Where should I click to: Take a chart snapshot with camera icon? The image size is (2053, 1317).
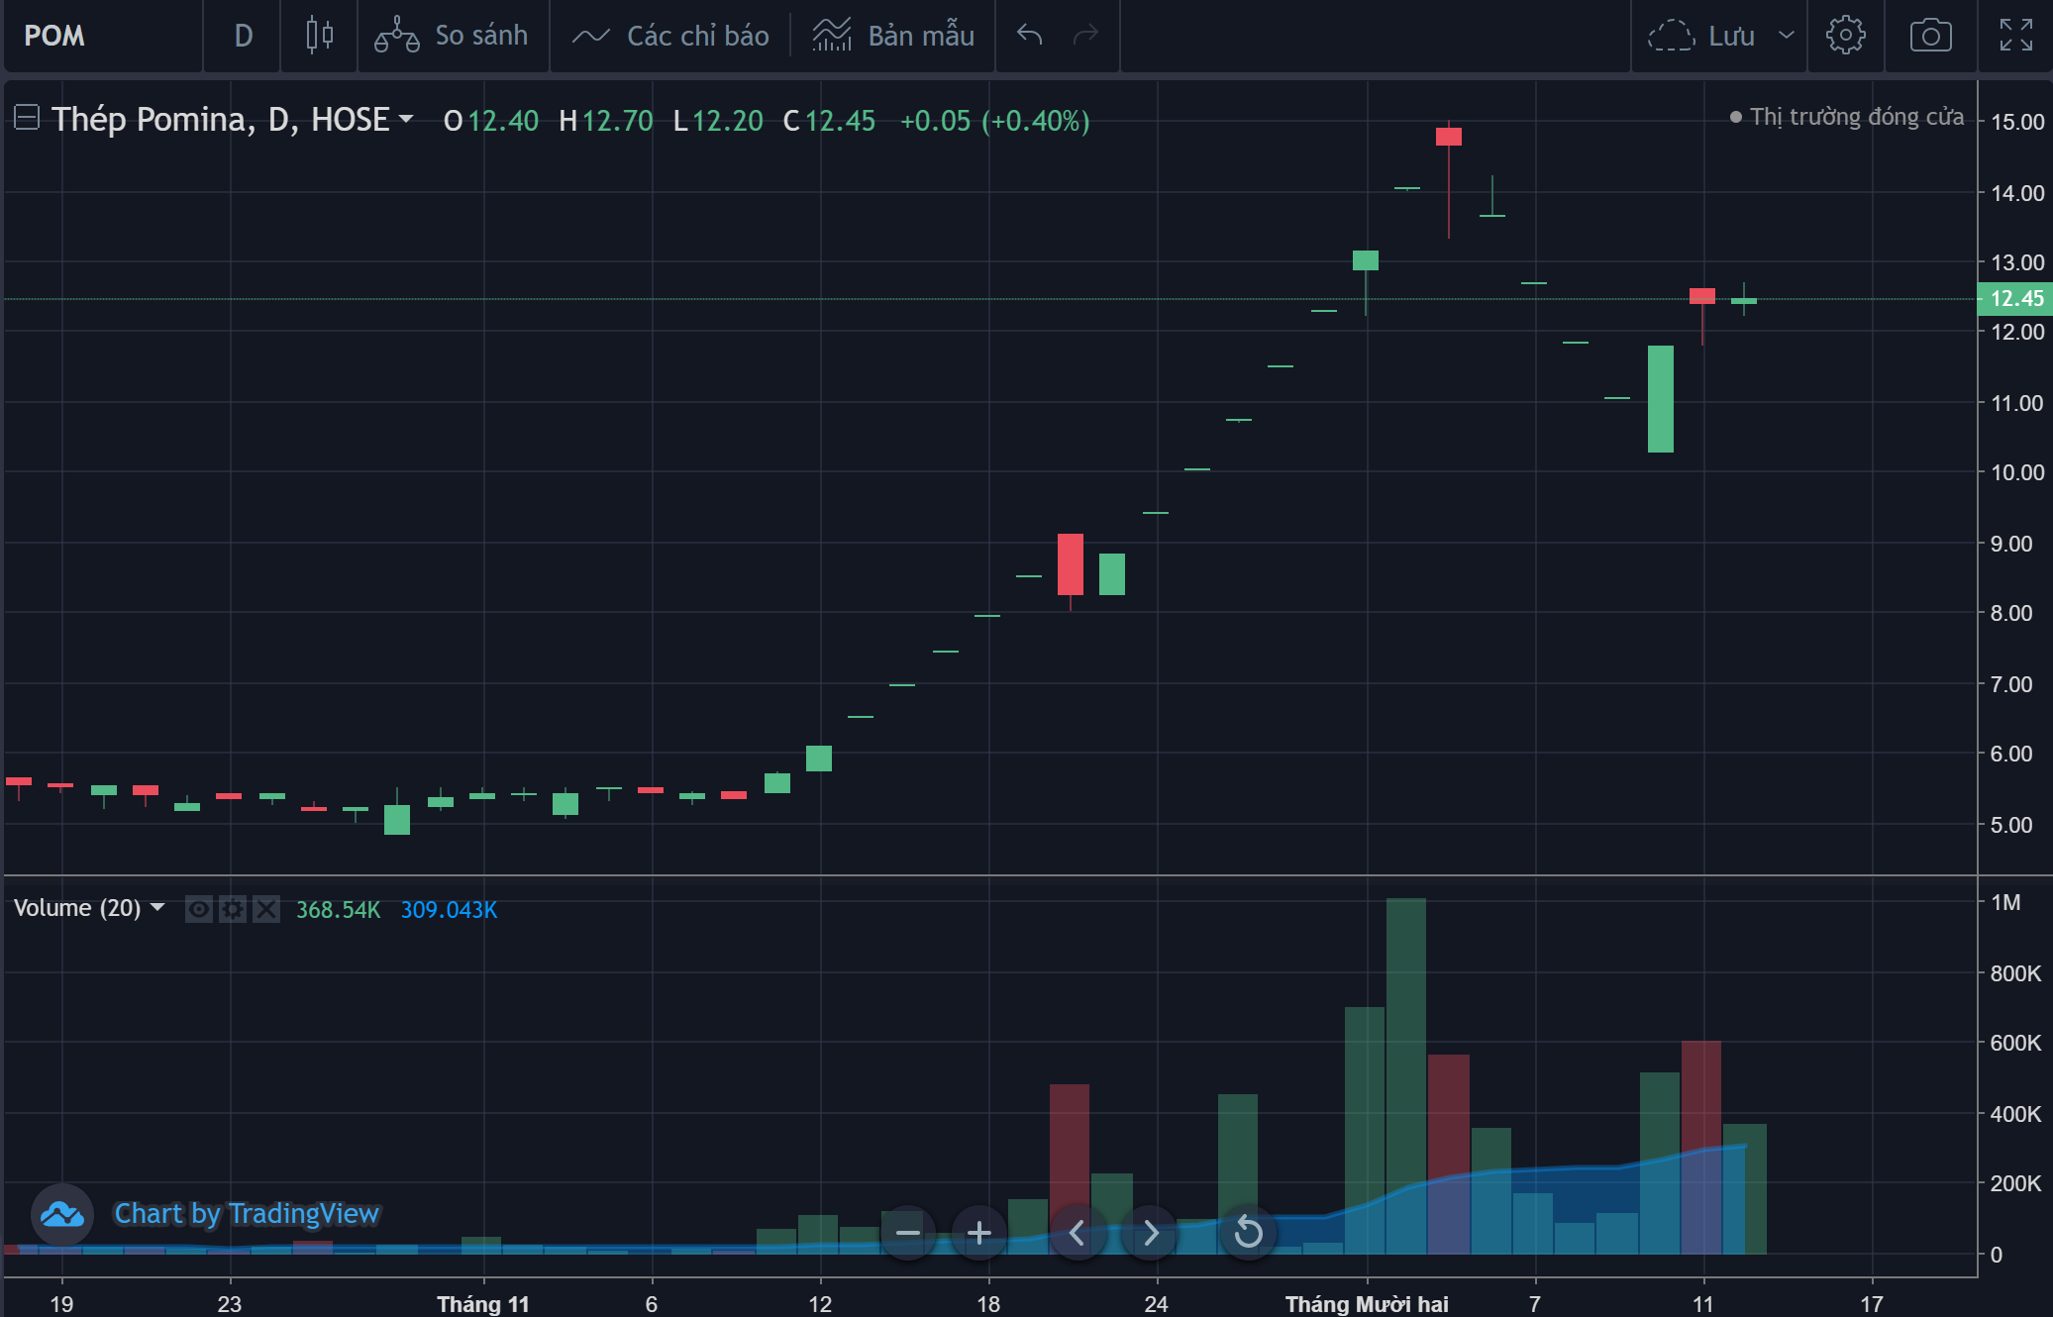tap(1931, 36)
